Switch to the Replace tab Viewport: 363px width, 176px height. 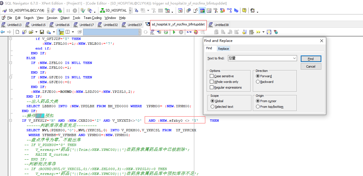tap(223, 49)
